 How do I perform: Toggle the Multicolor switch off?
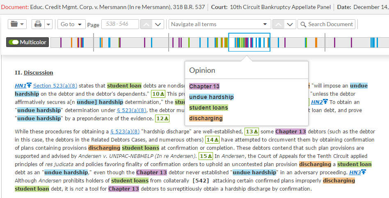pyautogui.click(x=27, y=42)
